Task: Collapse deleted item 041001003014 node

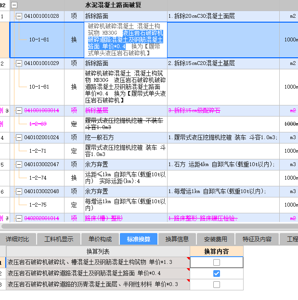Action: 19,111
